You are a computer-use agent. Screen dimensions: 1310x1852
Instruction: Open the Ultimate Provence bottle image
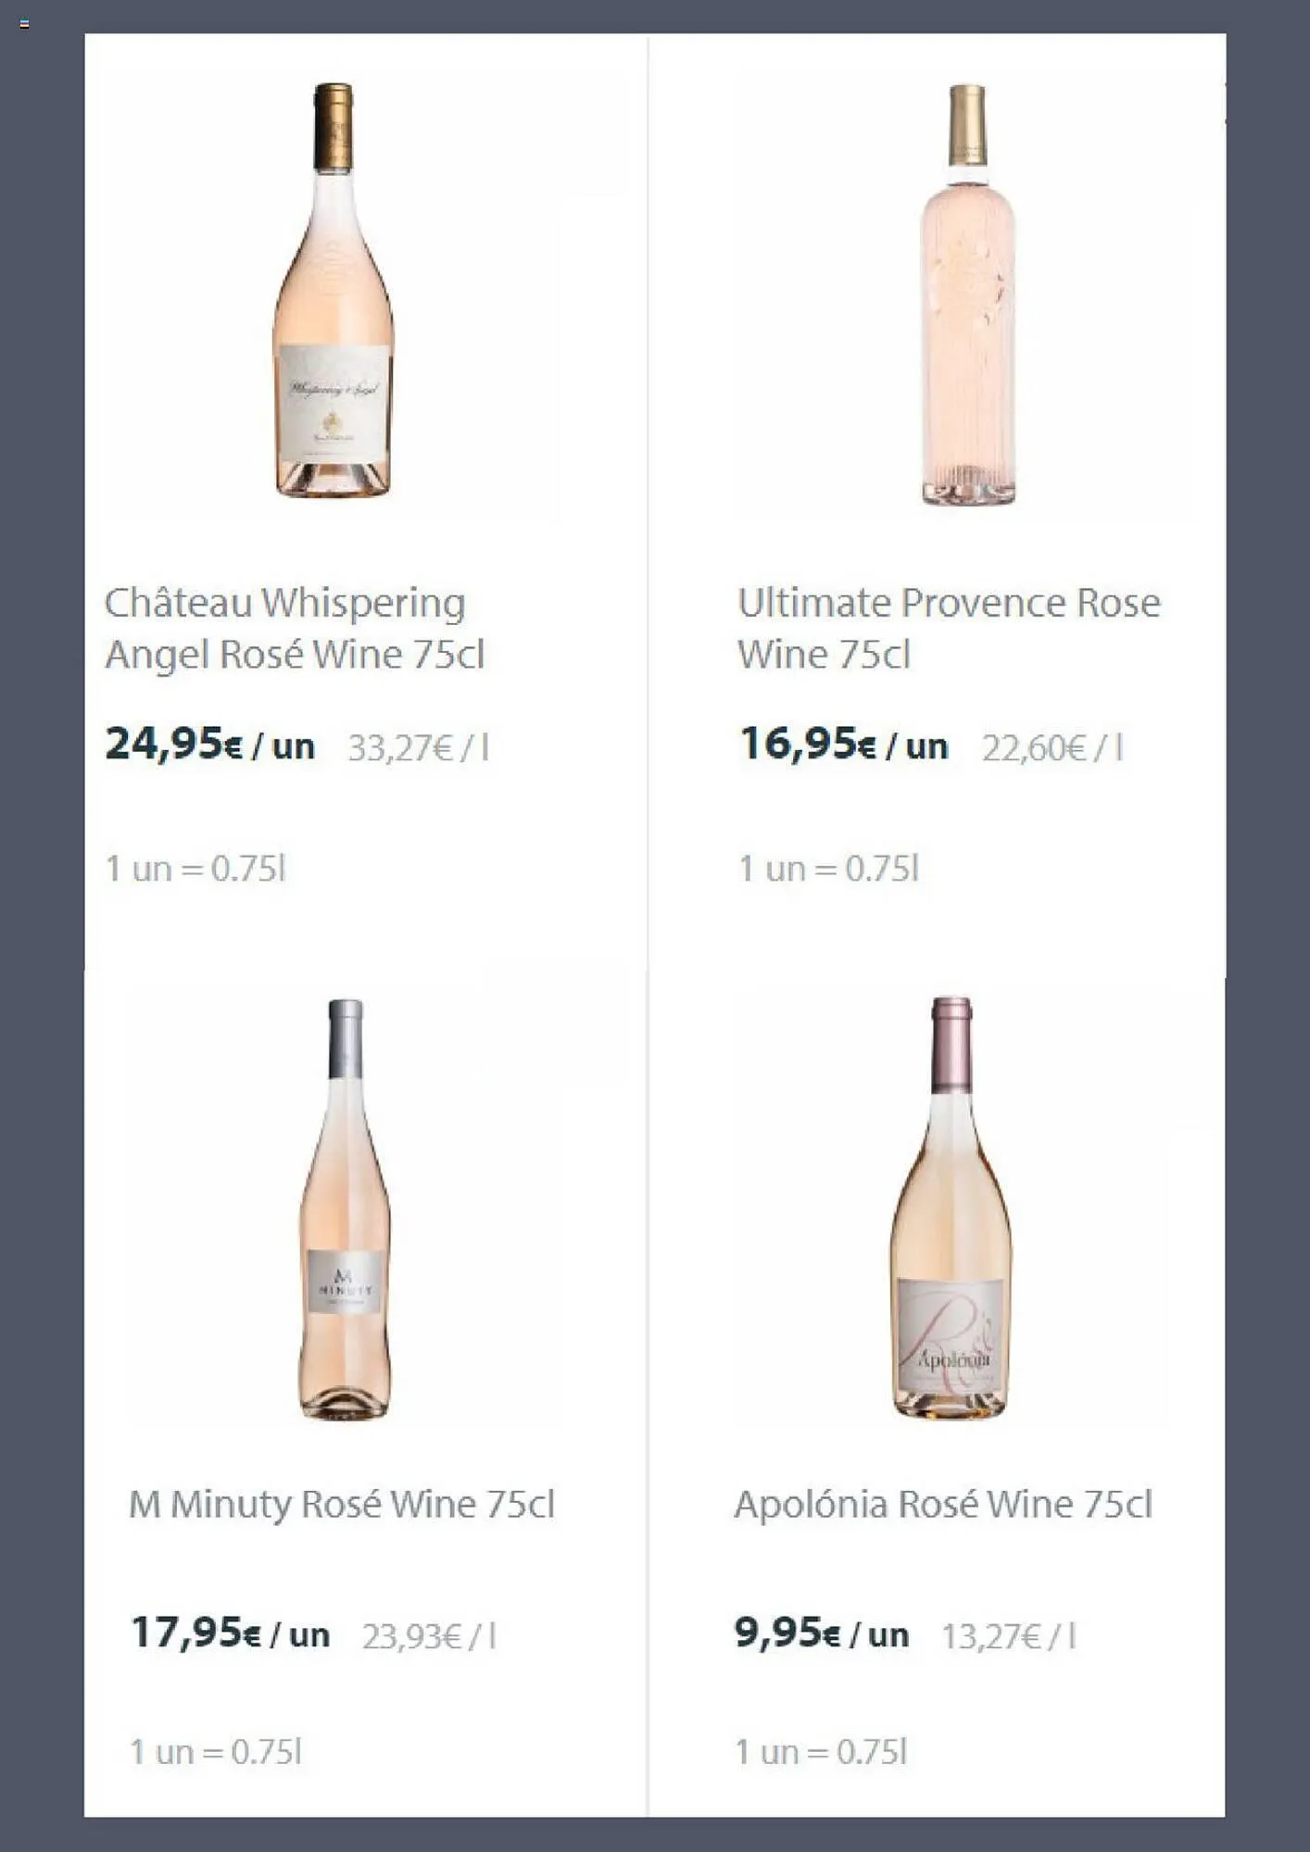[x=967, y=296]
